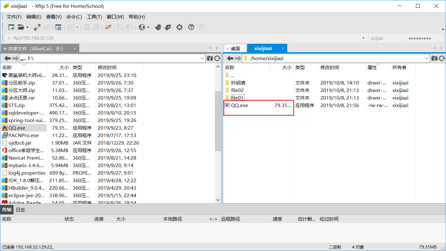
Task: Refresh the remote pane listing
Action: [442, 58]
